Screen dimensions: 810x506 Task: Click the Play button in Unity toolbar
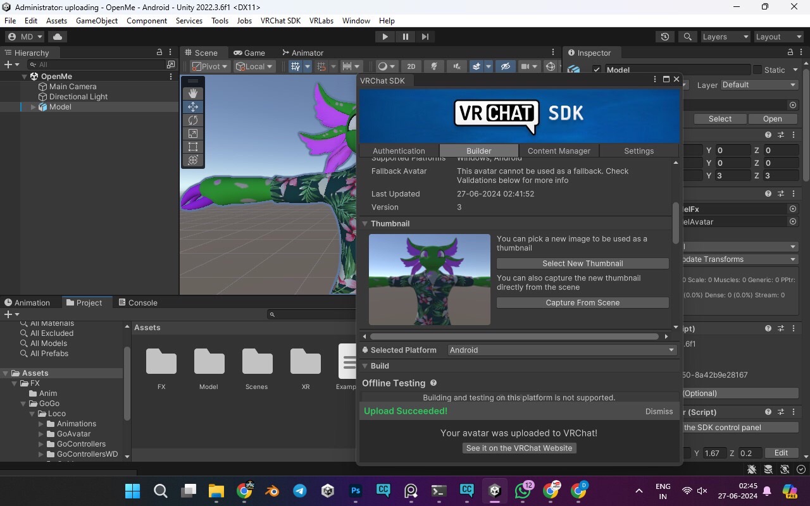point(385,37)
